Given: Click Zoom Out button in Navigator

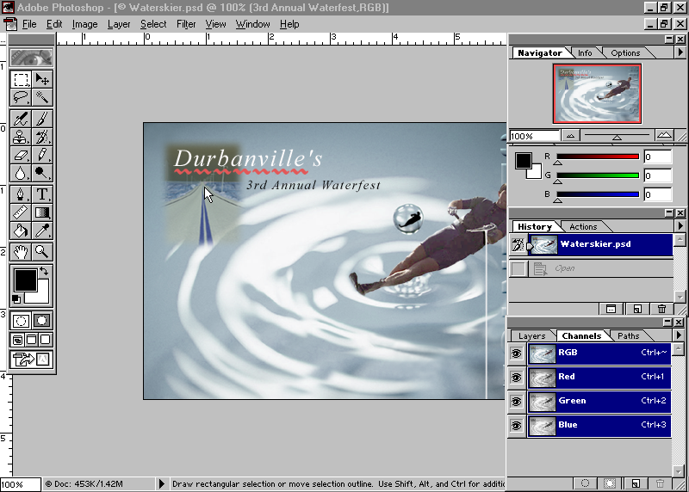Looking at the screenshot, I should point(570,136).
